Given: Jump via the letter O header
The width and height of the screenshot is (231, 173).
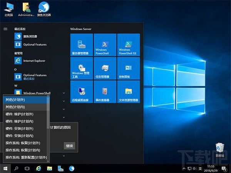Looking at the screenshot, I should tap(15, 70).
